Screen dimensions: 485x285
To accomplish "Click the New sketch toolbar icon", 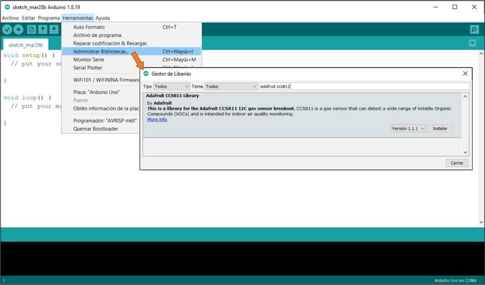I will 32,30.
